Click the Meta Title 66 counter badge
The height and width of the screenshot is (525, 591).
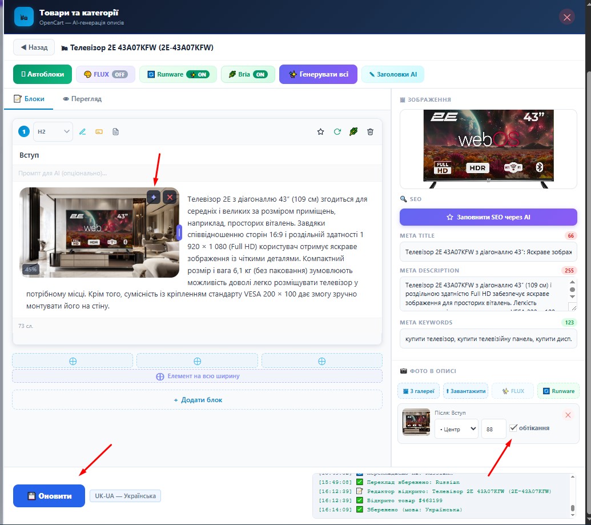[x=570, y=236]
